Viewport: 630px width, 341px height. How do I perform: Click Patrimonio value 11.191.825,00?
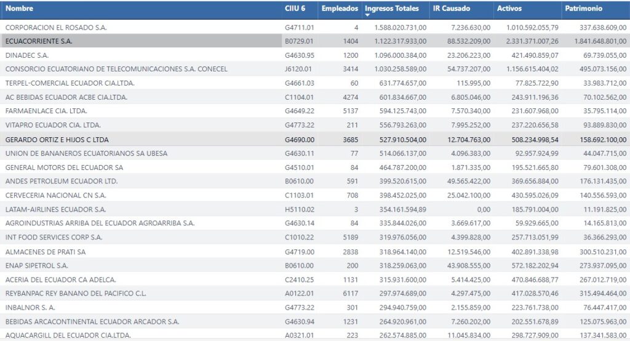[x=605, y=209]
